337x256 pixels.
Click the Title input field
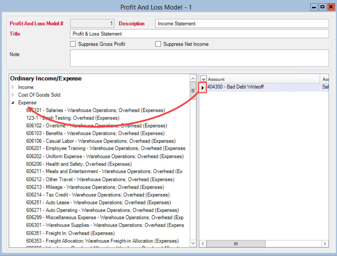tap(199, 34)
